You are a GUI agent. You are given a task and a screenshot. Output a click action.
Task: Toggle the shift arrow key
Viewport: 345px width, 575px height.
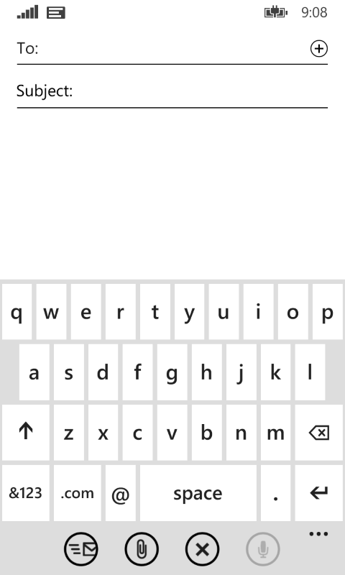[x=26, y=433]
